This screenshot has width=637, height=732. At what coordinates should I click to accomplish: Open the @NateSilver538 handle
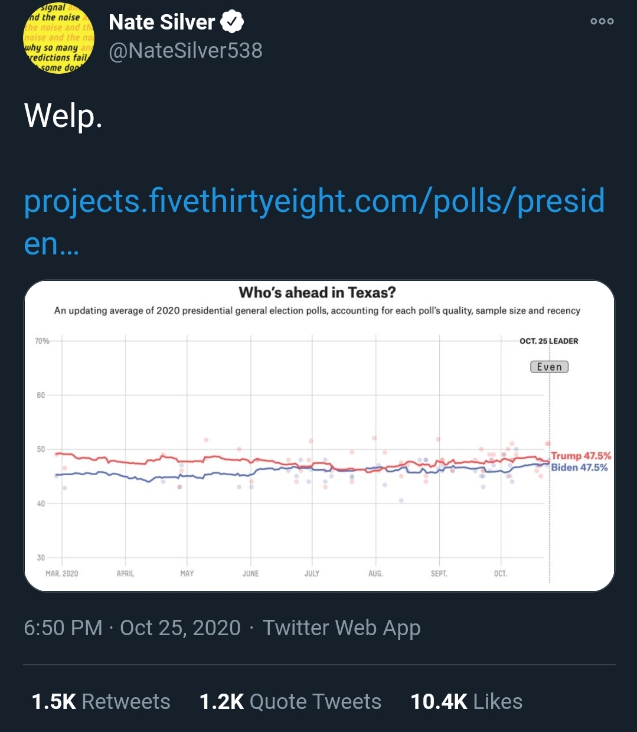pos(185,51)
